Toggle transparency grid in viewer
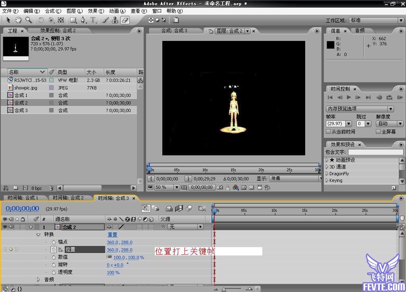 [x=251, y=188]
